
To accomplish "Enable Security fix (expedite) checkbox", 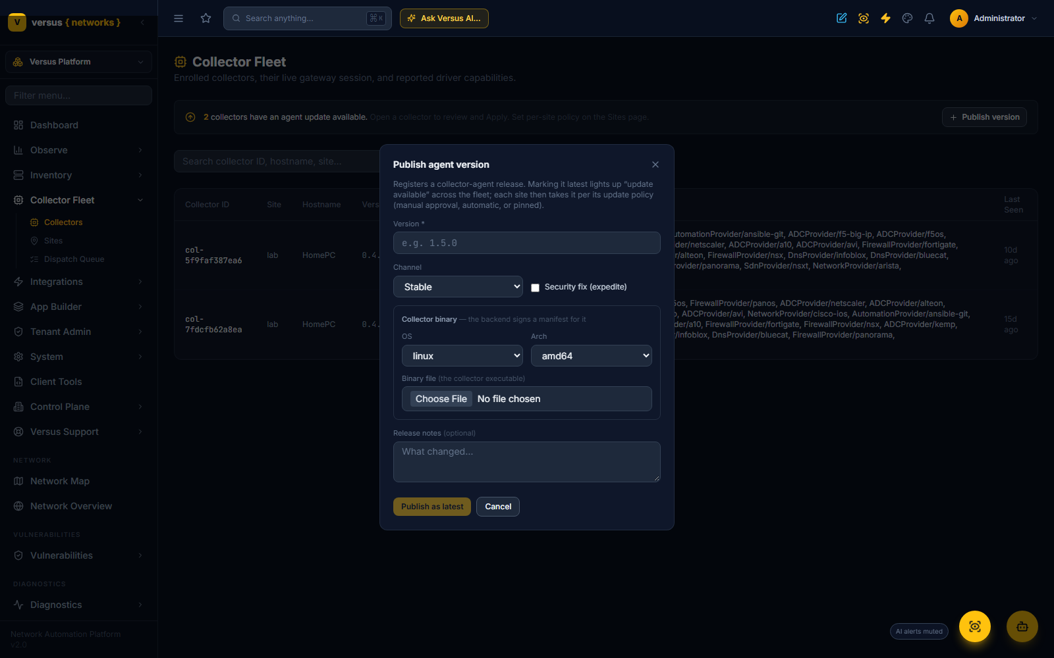I will point(536,288).
